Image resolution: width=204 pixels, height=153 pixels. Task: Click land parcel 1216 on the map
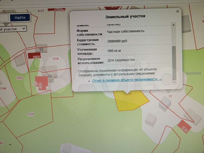[x=56, y=59]
